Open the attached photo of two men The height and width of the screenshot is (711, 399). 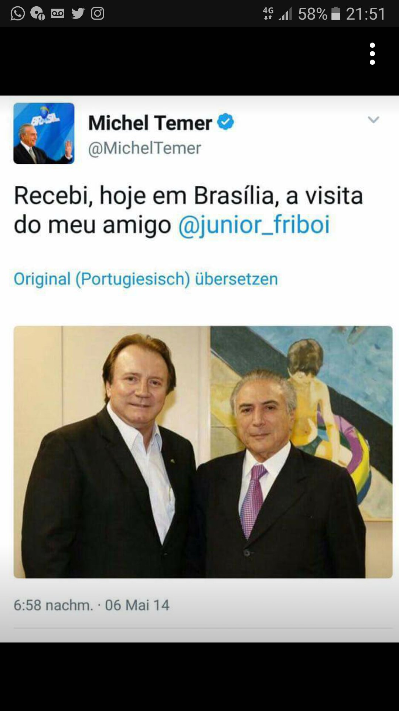[203, 452]
